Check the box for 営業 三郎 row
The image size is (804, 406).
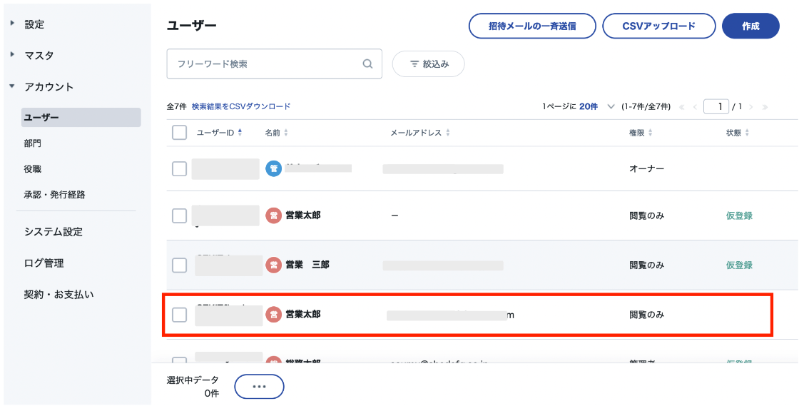[x=179, y=265]
